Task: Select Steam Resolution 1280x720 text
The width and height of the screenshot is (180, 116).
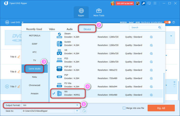Action: pyautogui.click(x=108, y=37)
